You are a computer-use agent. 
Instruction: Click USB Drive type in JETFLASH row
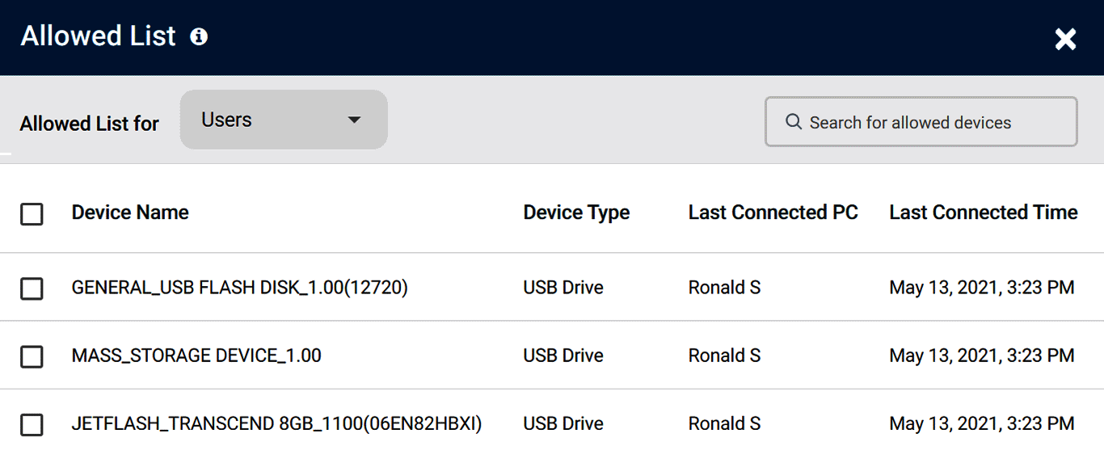[x=563, y=423]
